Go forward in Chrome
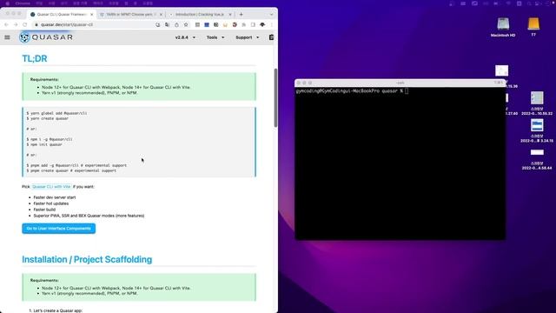 coord(16,24)
